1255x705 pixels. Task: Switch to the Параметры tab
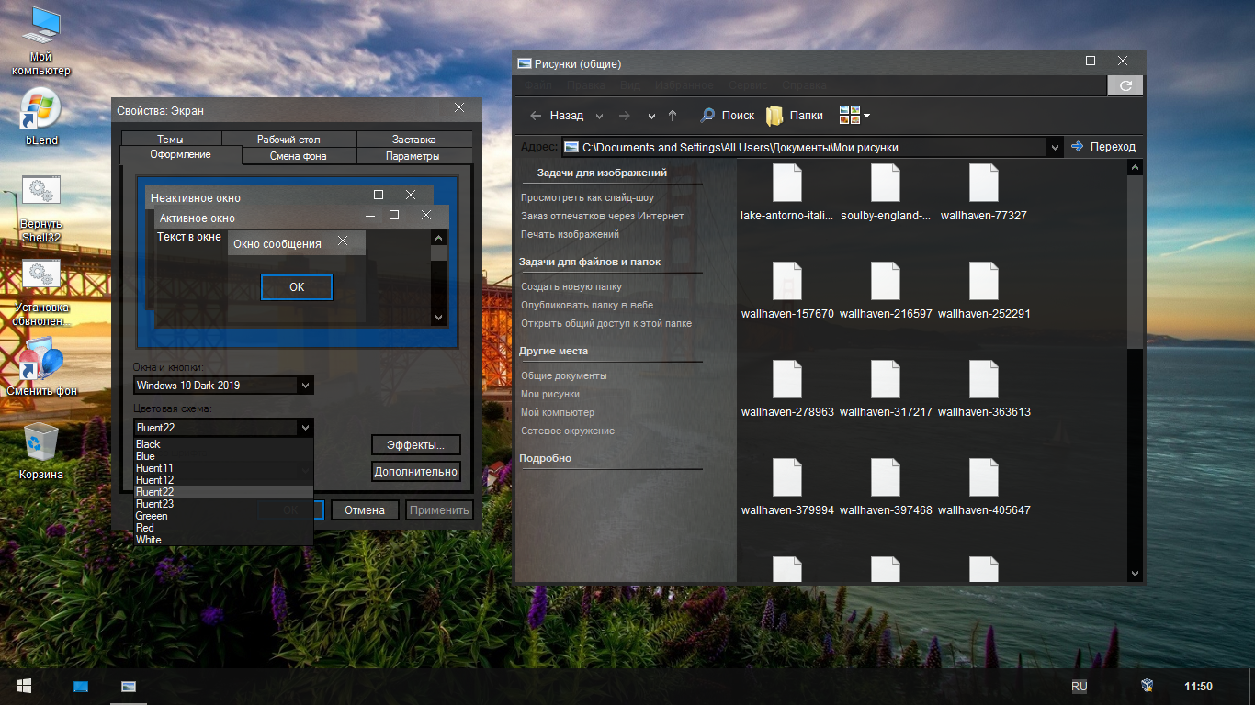coord(413,156)
